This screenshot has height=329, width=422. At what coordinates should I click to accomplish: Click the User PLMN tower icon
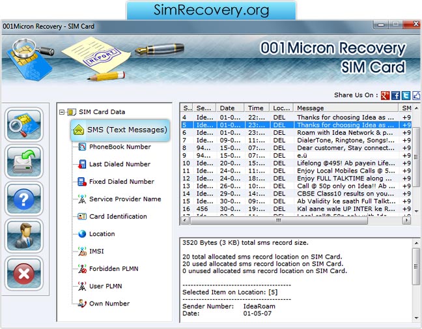click(82, 286)
